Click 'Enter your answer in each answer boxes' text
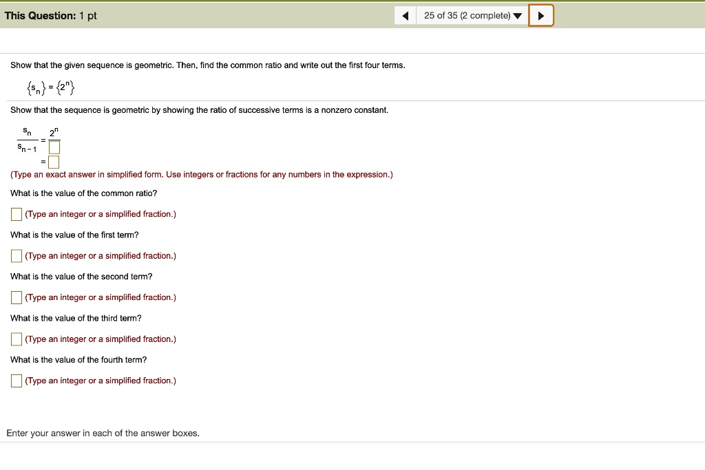 (102, 433)
